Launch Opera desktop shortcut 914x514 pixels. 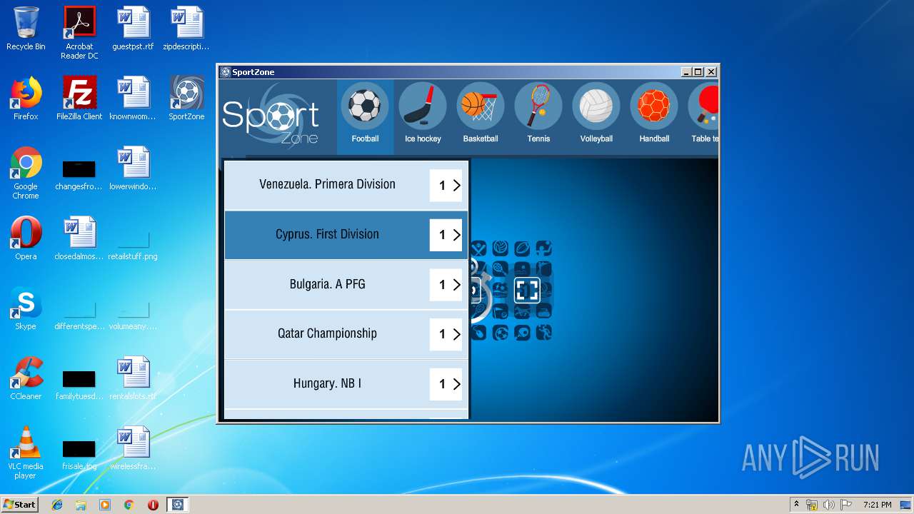click(26, 238)
